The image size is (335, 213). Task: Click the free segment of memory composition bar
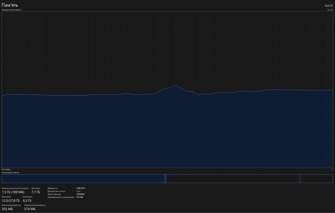[317, 179]
